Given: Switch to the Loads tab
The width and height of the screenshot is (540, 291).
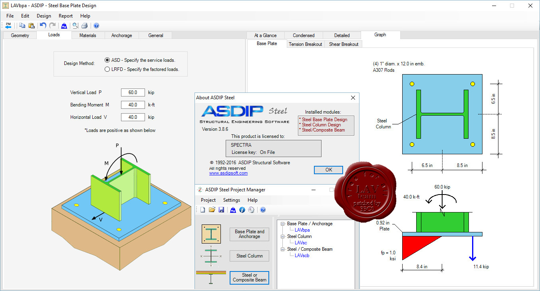Looking at the screenshot, I should coord(54,35).
